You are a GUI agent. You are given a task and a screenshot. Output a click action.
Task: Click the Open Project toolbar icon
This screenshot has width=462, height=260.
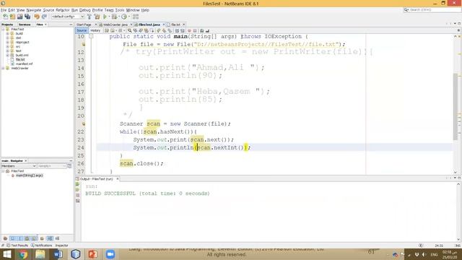tap(19, 17)
